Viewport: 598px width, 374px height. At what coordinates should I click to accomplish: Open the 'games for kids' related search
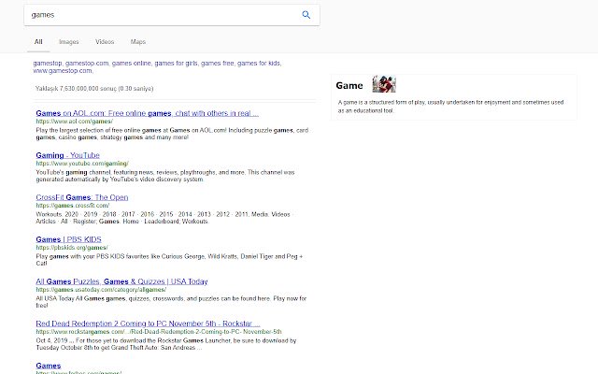(259, 63)
